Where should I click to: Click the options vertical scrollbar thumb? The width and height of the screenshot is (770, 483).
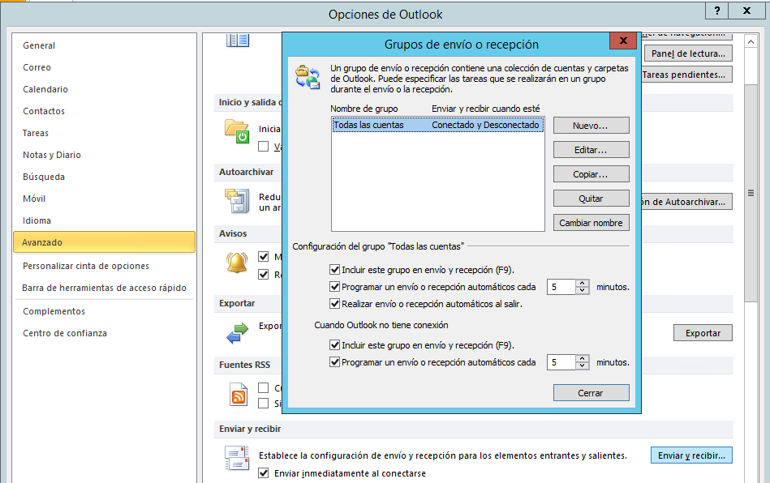751,193
